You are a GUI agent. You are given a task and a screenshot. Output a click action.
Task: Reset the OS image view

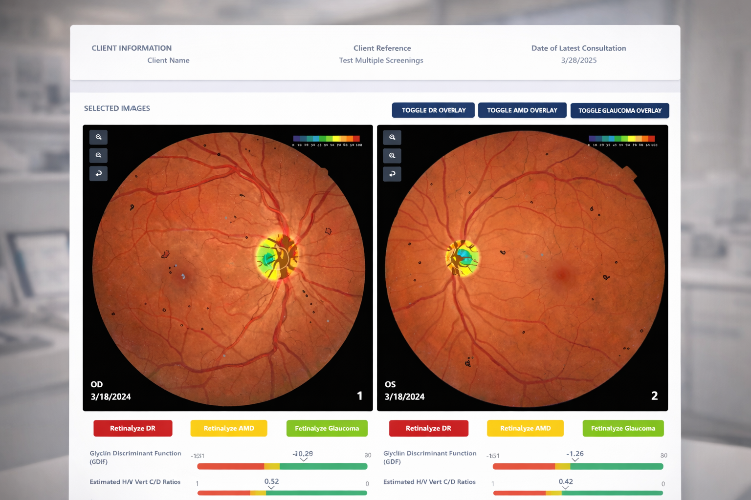[392, 174]
